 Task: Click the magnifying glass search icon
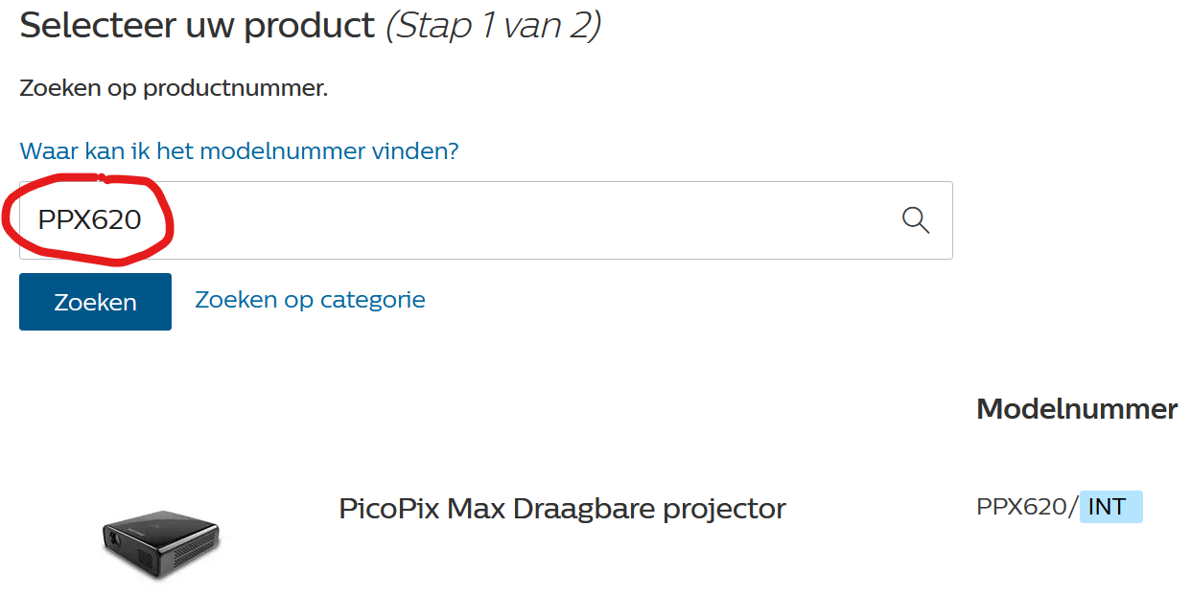[x=916, y=220]
